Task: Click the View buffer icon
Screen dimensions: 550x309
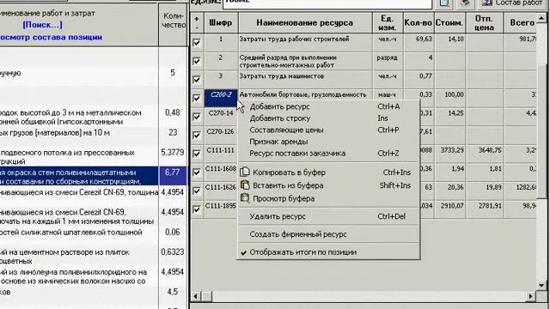Action: [245, 198]
